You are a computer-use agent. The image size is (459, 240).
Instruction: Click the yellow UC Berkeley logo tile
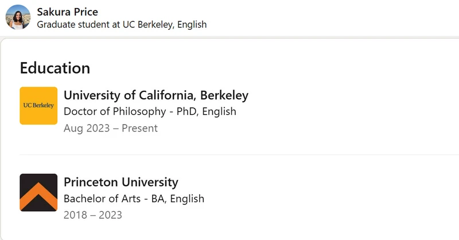(x=38, y=106)
